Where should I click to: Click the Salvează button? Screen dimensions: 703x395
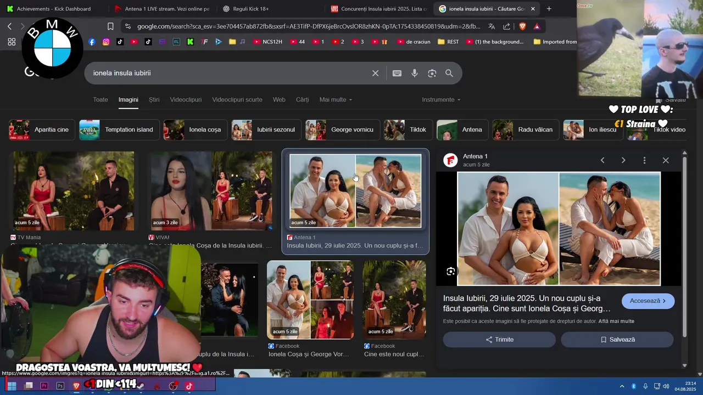617,340
